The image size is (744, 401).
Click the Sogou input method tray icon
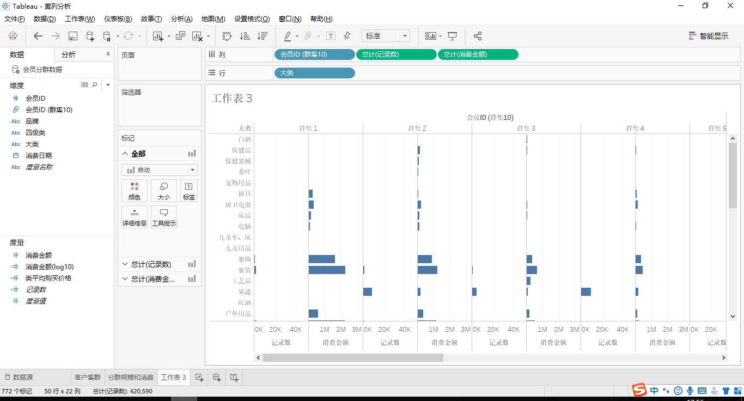[639, 390]
